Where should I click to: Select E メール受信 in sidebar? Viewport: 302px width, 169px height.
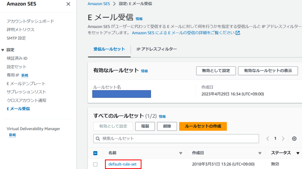click(x=18, y=109)
